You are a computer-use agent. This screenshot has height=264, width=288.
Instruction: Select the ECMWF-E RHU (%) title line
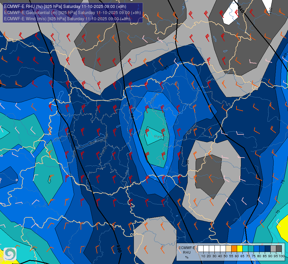[x=65, y=6]
